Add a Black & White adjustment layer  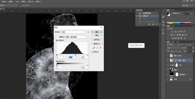tap(177, 35)
